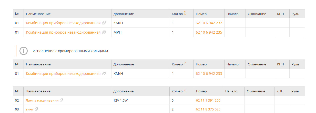Open part number 62 10 6 942 233
316x113 pixels.
(209, 74)
